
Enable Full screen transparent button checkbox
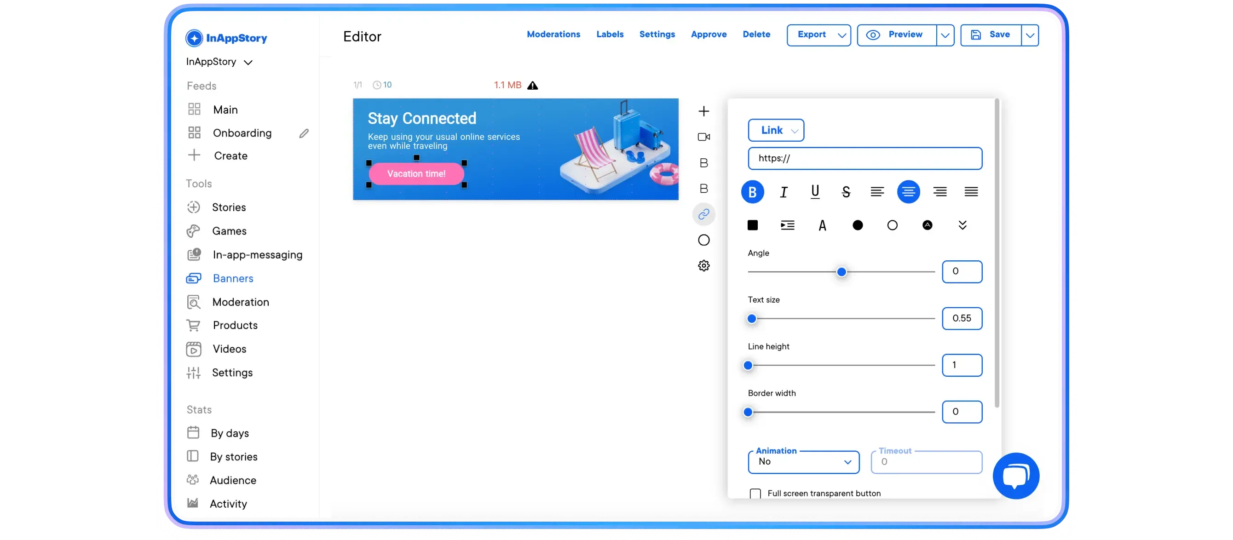coord(755,494)
